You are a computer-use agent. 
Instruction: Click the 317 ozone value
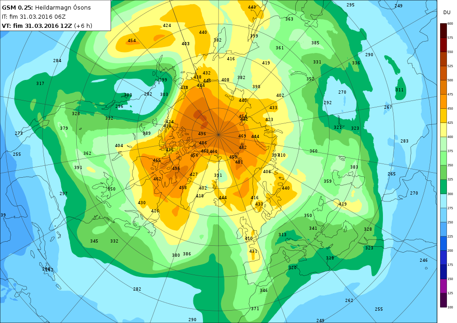(x=40, y=83)
